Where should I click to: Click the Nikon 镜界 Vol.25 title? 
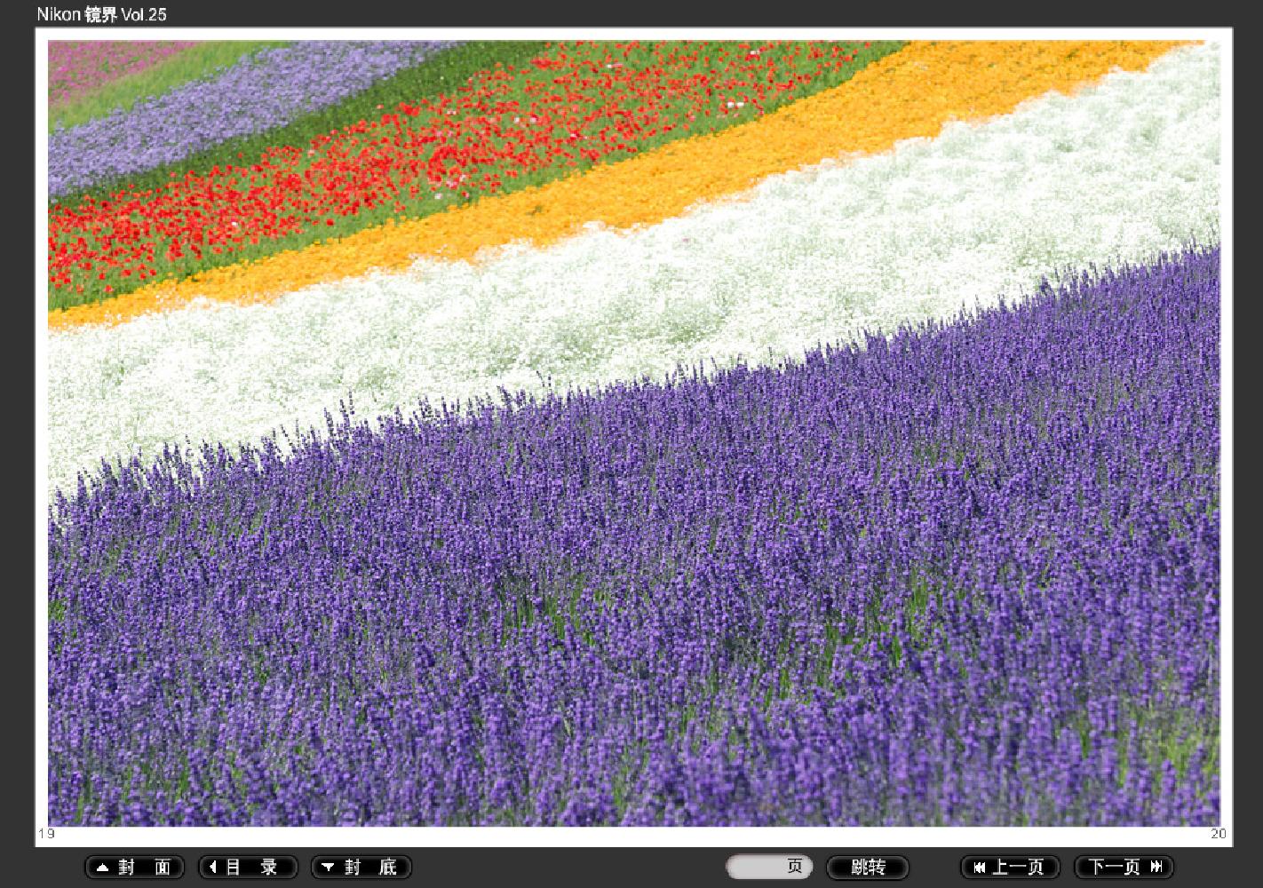click(101, 14)
